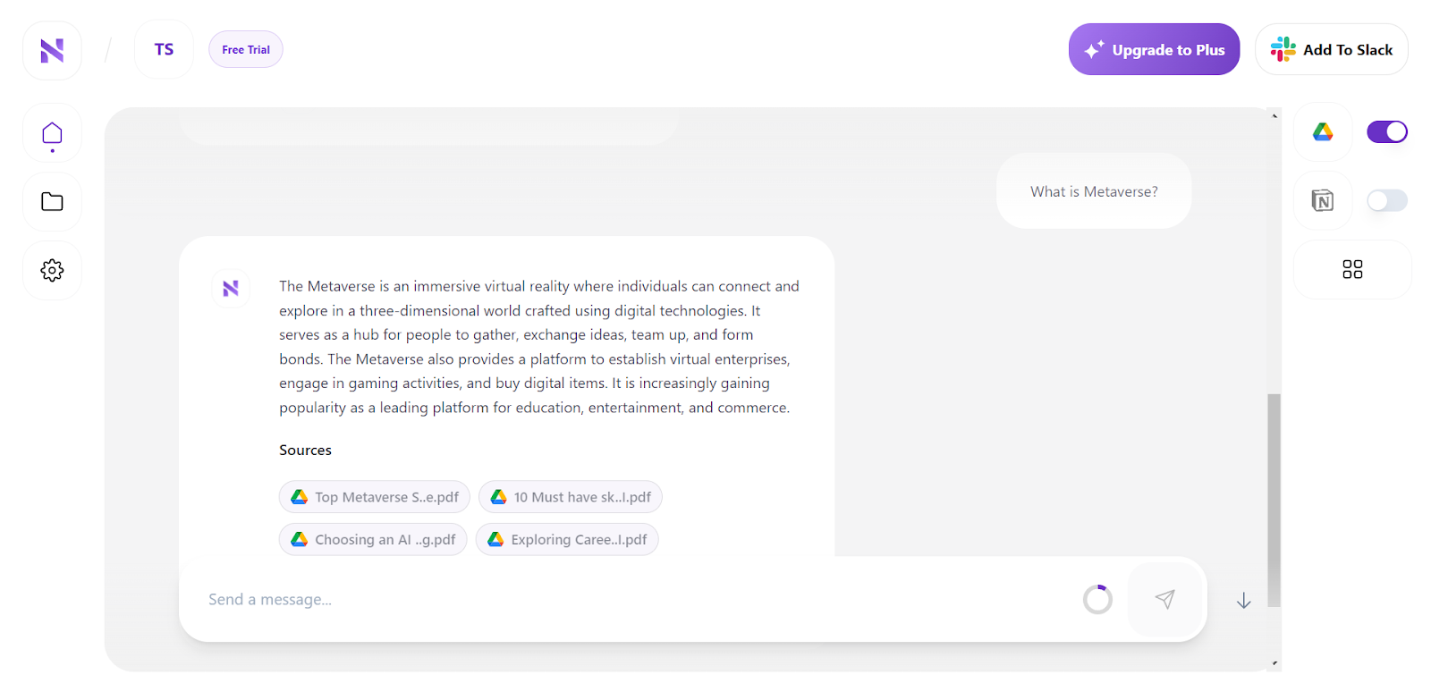Open the apps grid icon on right

click(1352, 269)
